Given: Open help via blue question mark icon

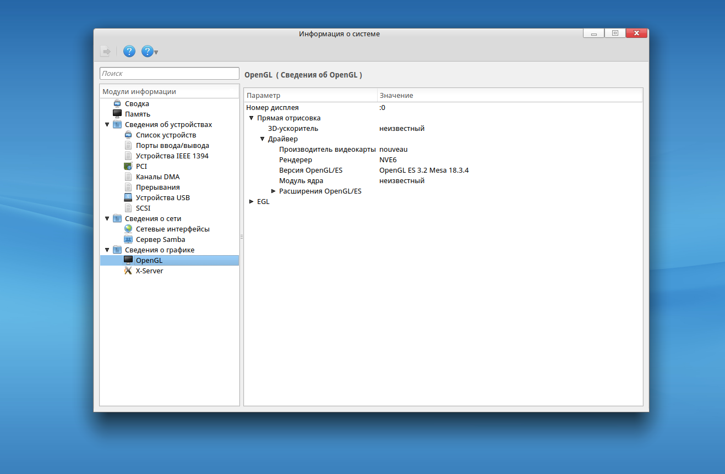Looking at the screenshot, I should coord(129,52).
